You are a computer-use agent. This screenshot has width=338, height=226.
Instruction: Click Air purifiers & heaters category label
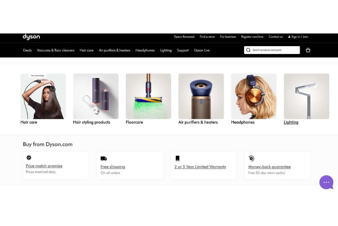coord(198,122)
